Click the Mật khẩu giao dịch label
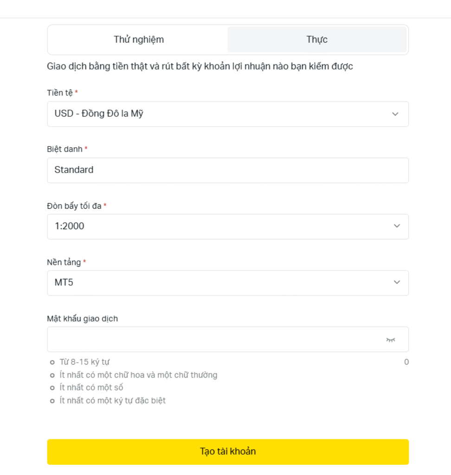Image resolution: width=451 pixels, height=475 pixels. tap(82, 319)
